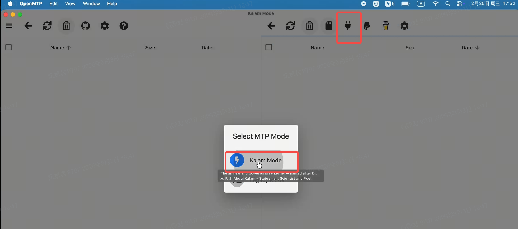Click the PayPal donate icon
518x229 pixels.
pos(367,26)
